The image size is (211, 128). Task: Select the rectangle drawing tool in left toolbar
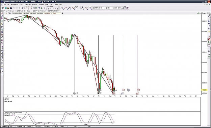[2, 35]
